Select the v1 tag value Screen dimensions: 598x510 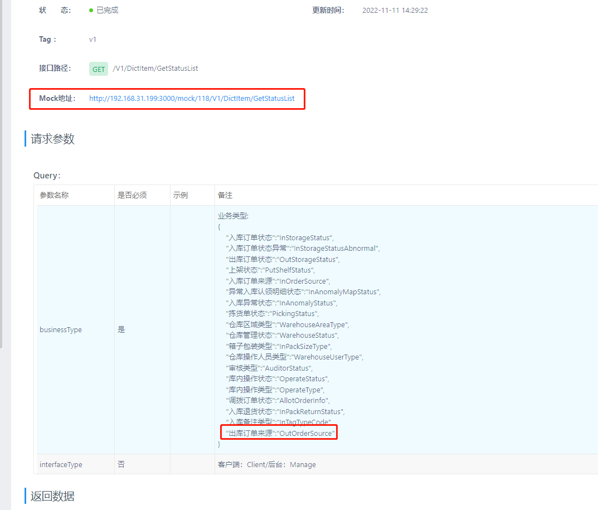point(93,40)
